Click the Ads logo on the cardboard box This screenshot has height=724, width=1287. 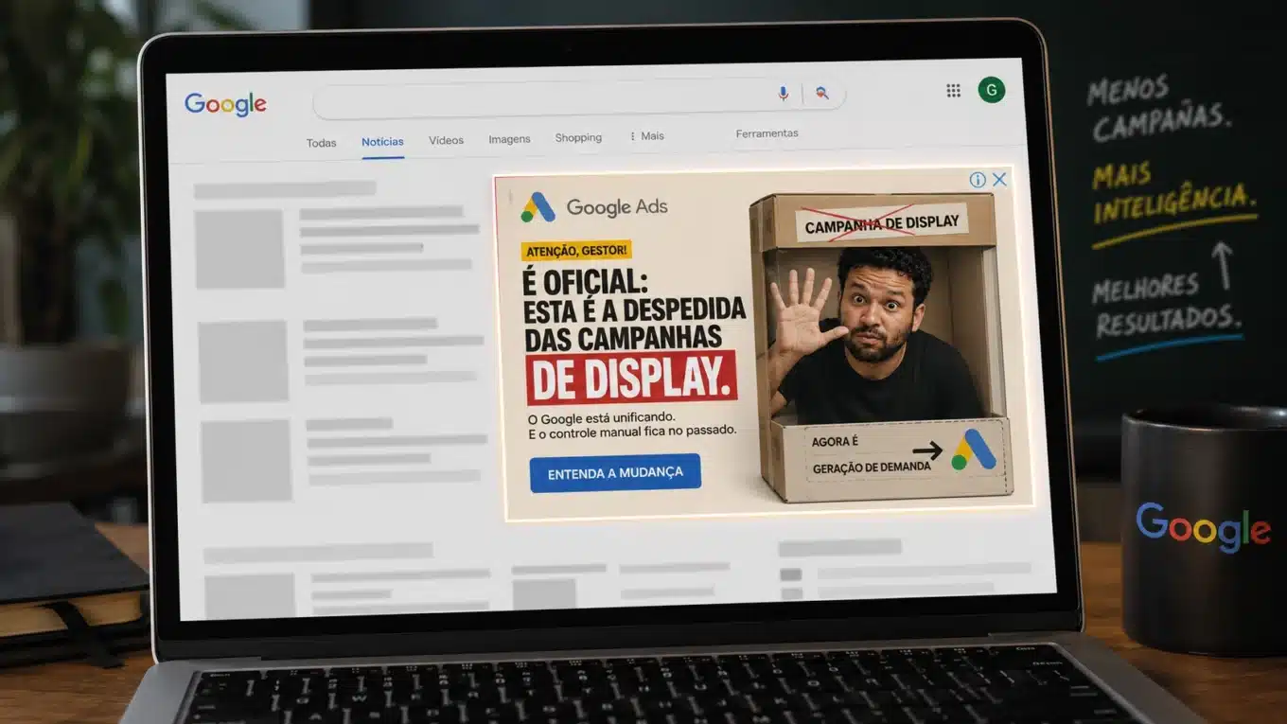(x=974, y=450)
